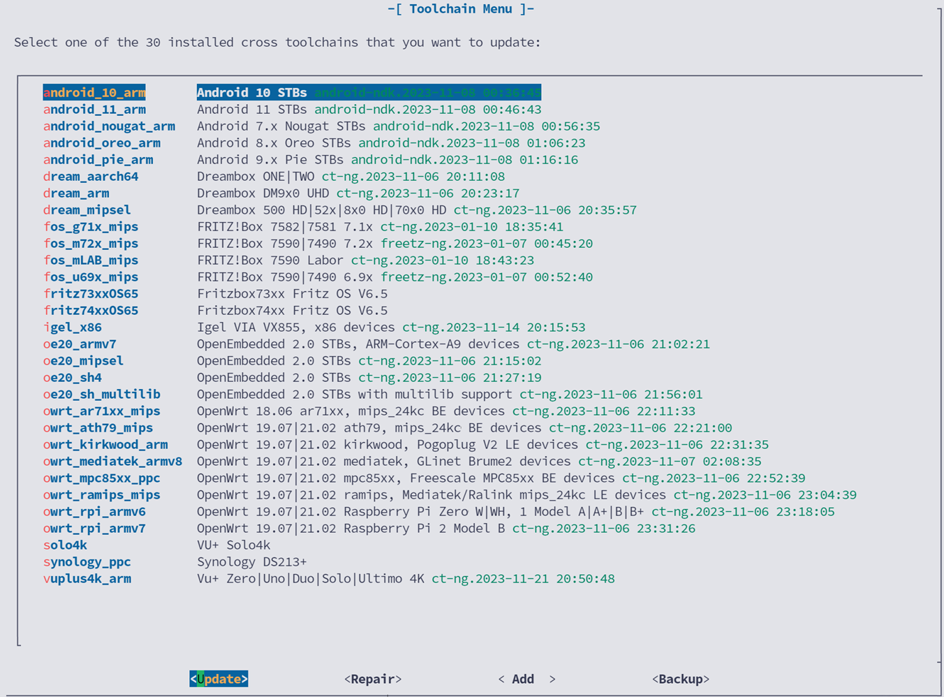Choose fos_u69x_mips entry
944x697 pixels.
pyautogui.click(x=91, y=277)
